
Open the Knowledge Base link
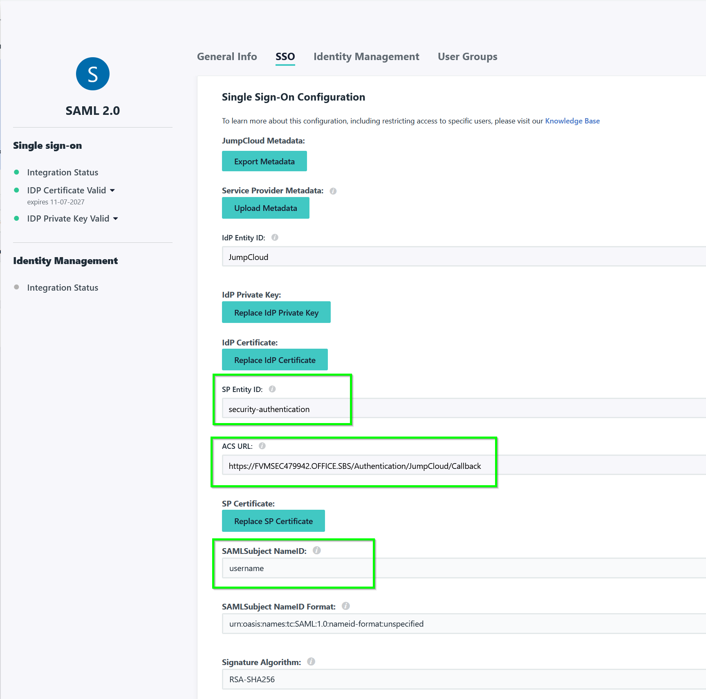tap(572, 121)
